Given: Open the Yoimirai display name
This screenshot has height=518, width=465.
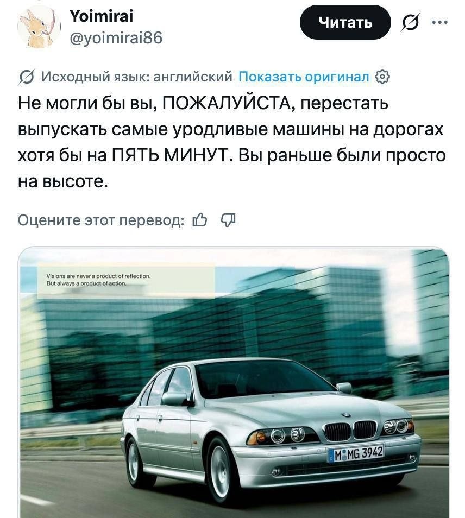Looking at the screenshot, I should [102, 16].
